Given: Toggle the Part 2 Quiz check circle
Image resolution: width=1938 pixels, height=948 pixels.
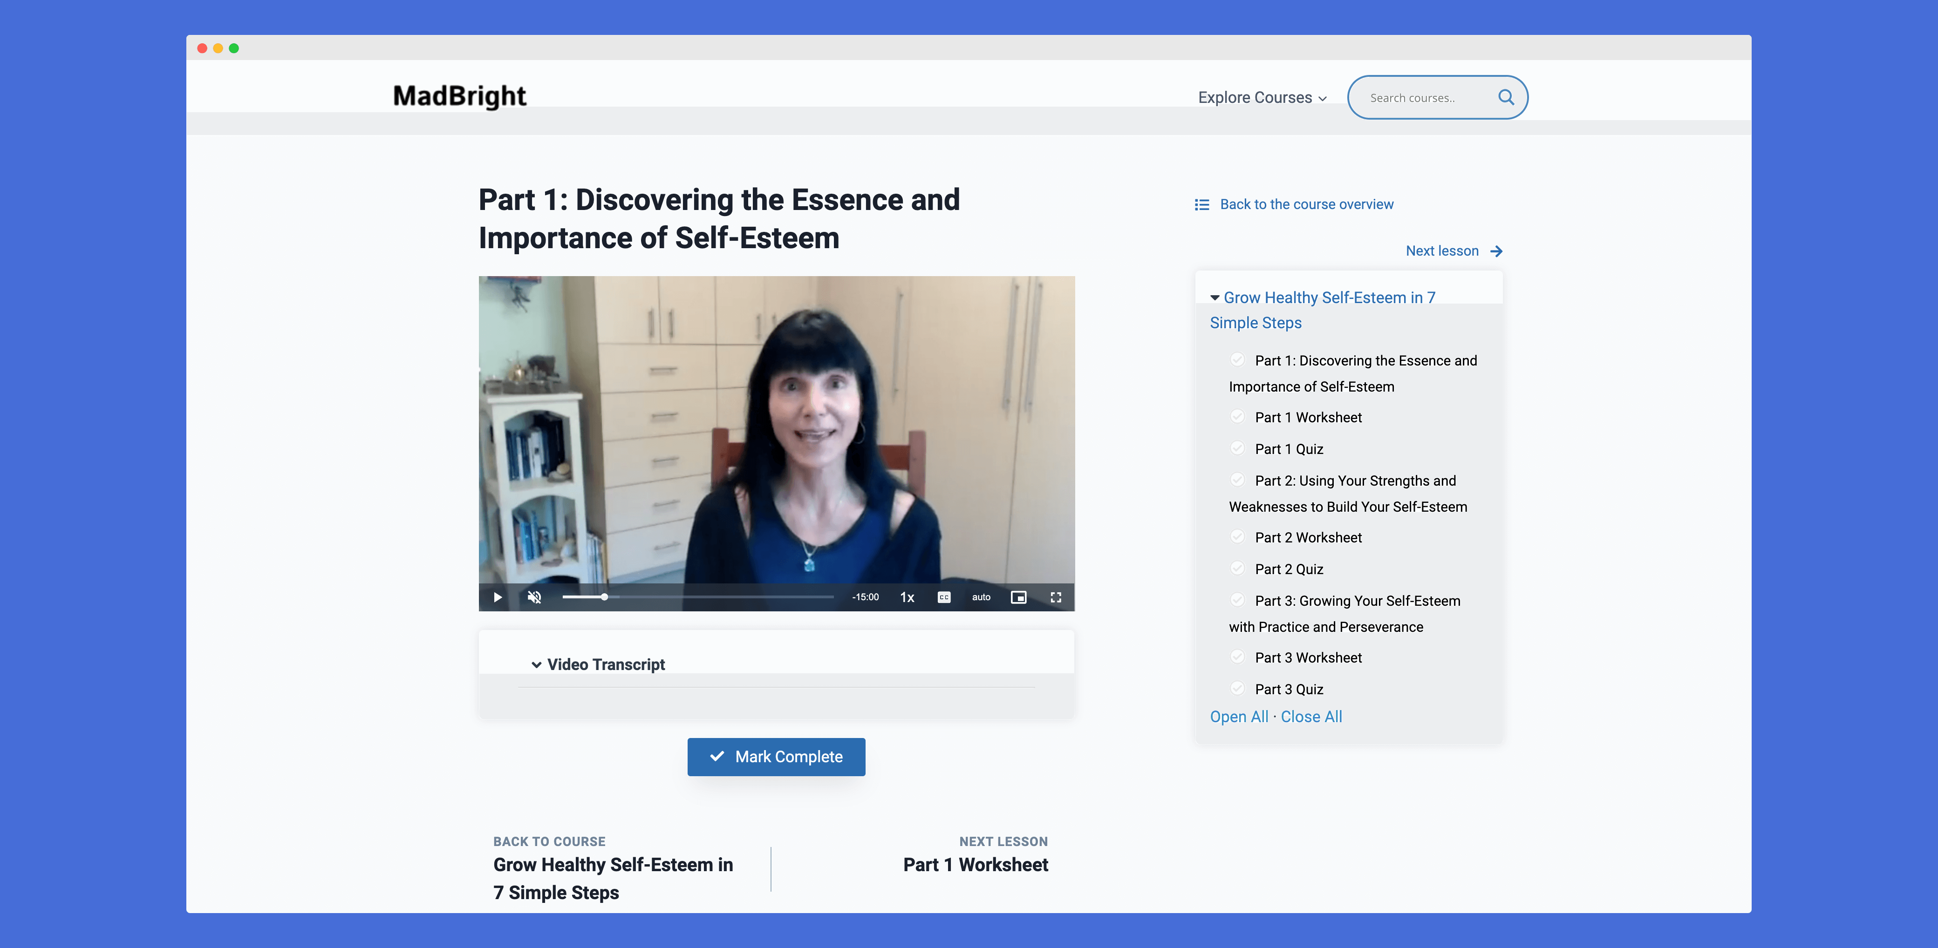Looking at the screenshot, I should [x=1237, y=568].
